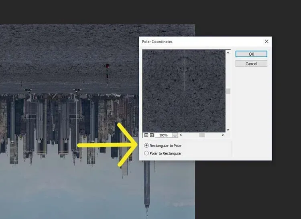The height and width of the screenshot is (219, 301).
Task: Select the Rectangular to Polar option
Action: pos(146,146)
